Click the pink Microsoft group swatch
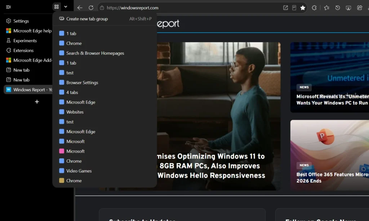 click(62, 151)
